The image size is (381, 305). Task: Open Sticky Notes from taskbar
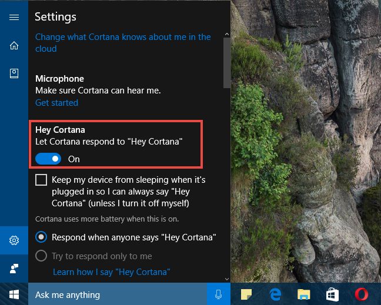click(x=246, y=294)
